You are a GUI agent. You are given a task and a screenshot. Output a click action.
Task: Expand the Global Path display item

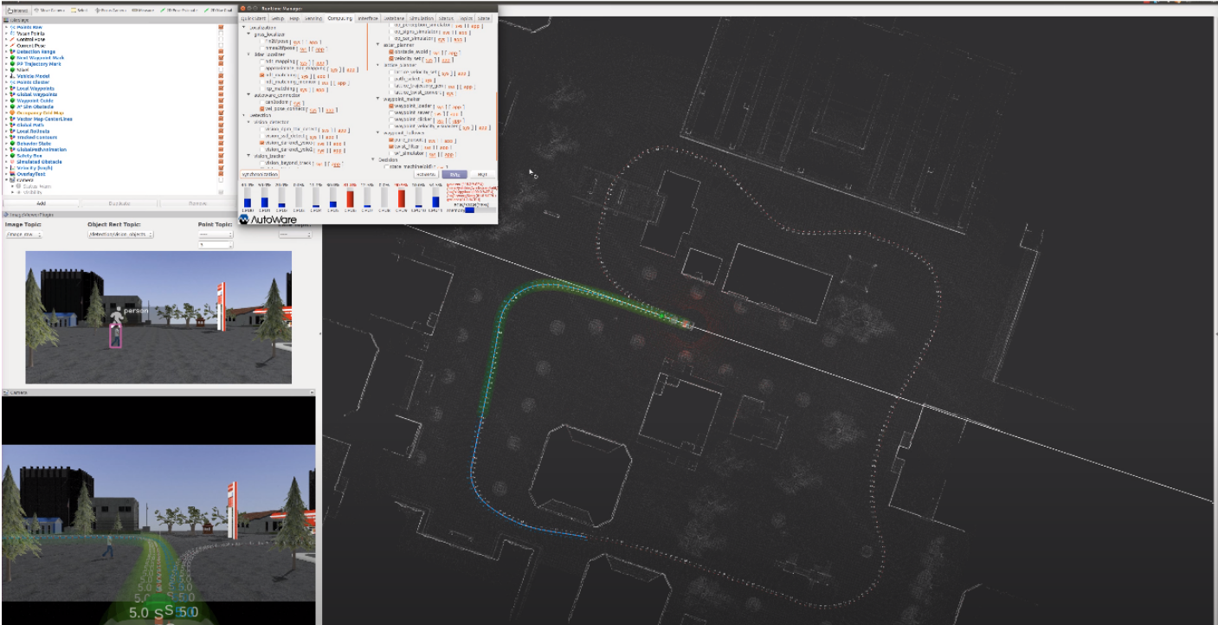pos(6,125)
